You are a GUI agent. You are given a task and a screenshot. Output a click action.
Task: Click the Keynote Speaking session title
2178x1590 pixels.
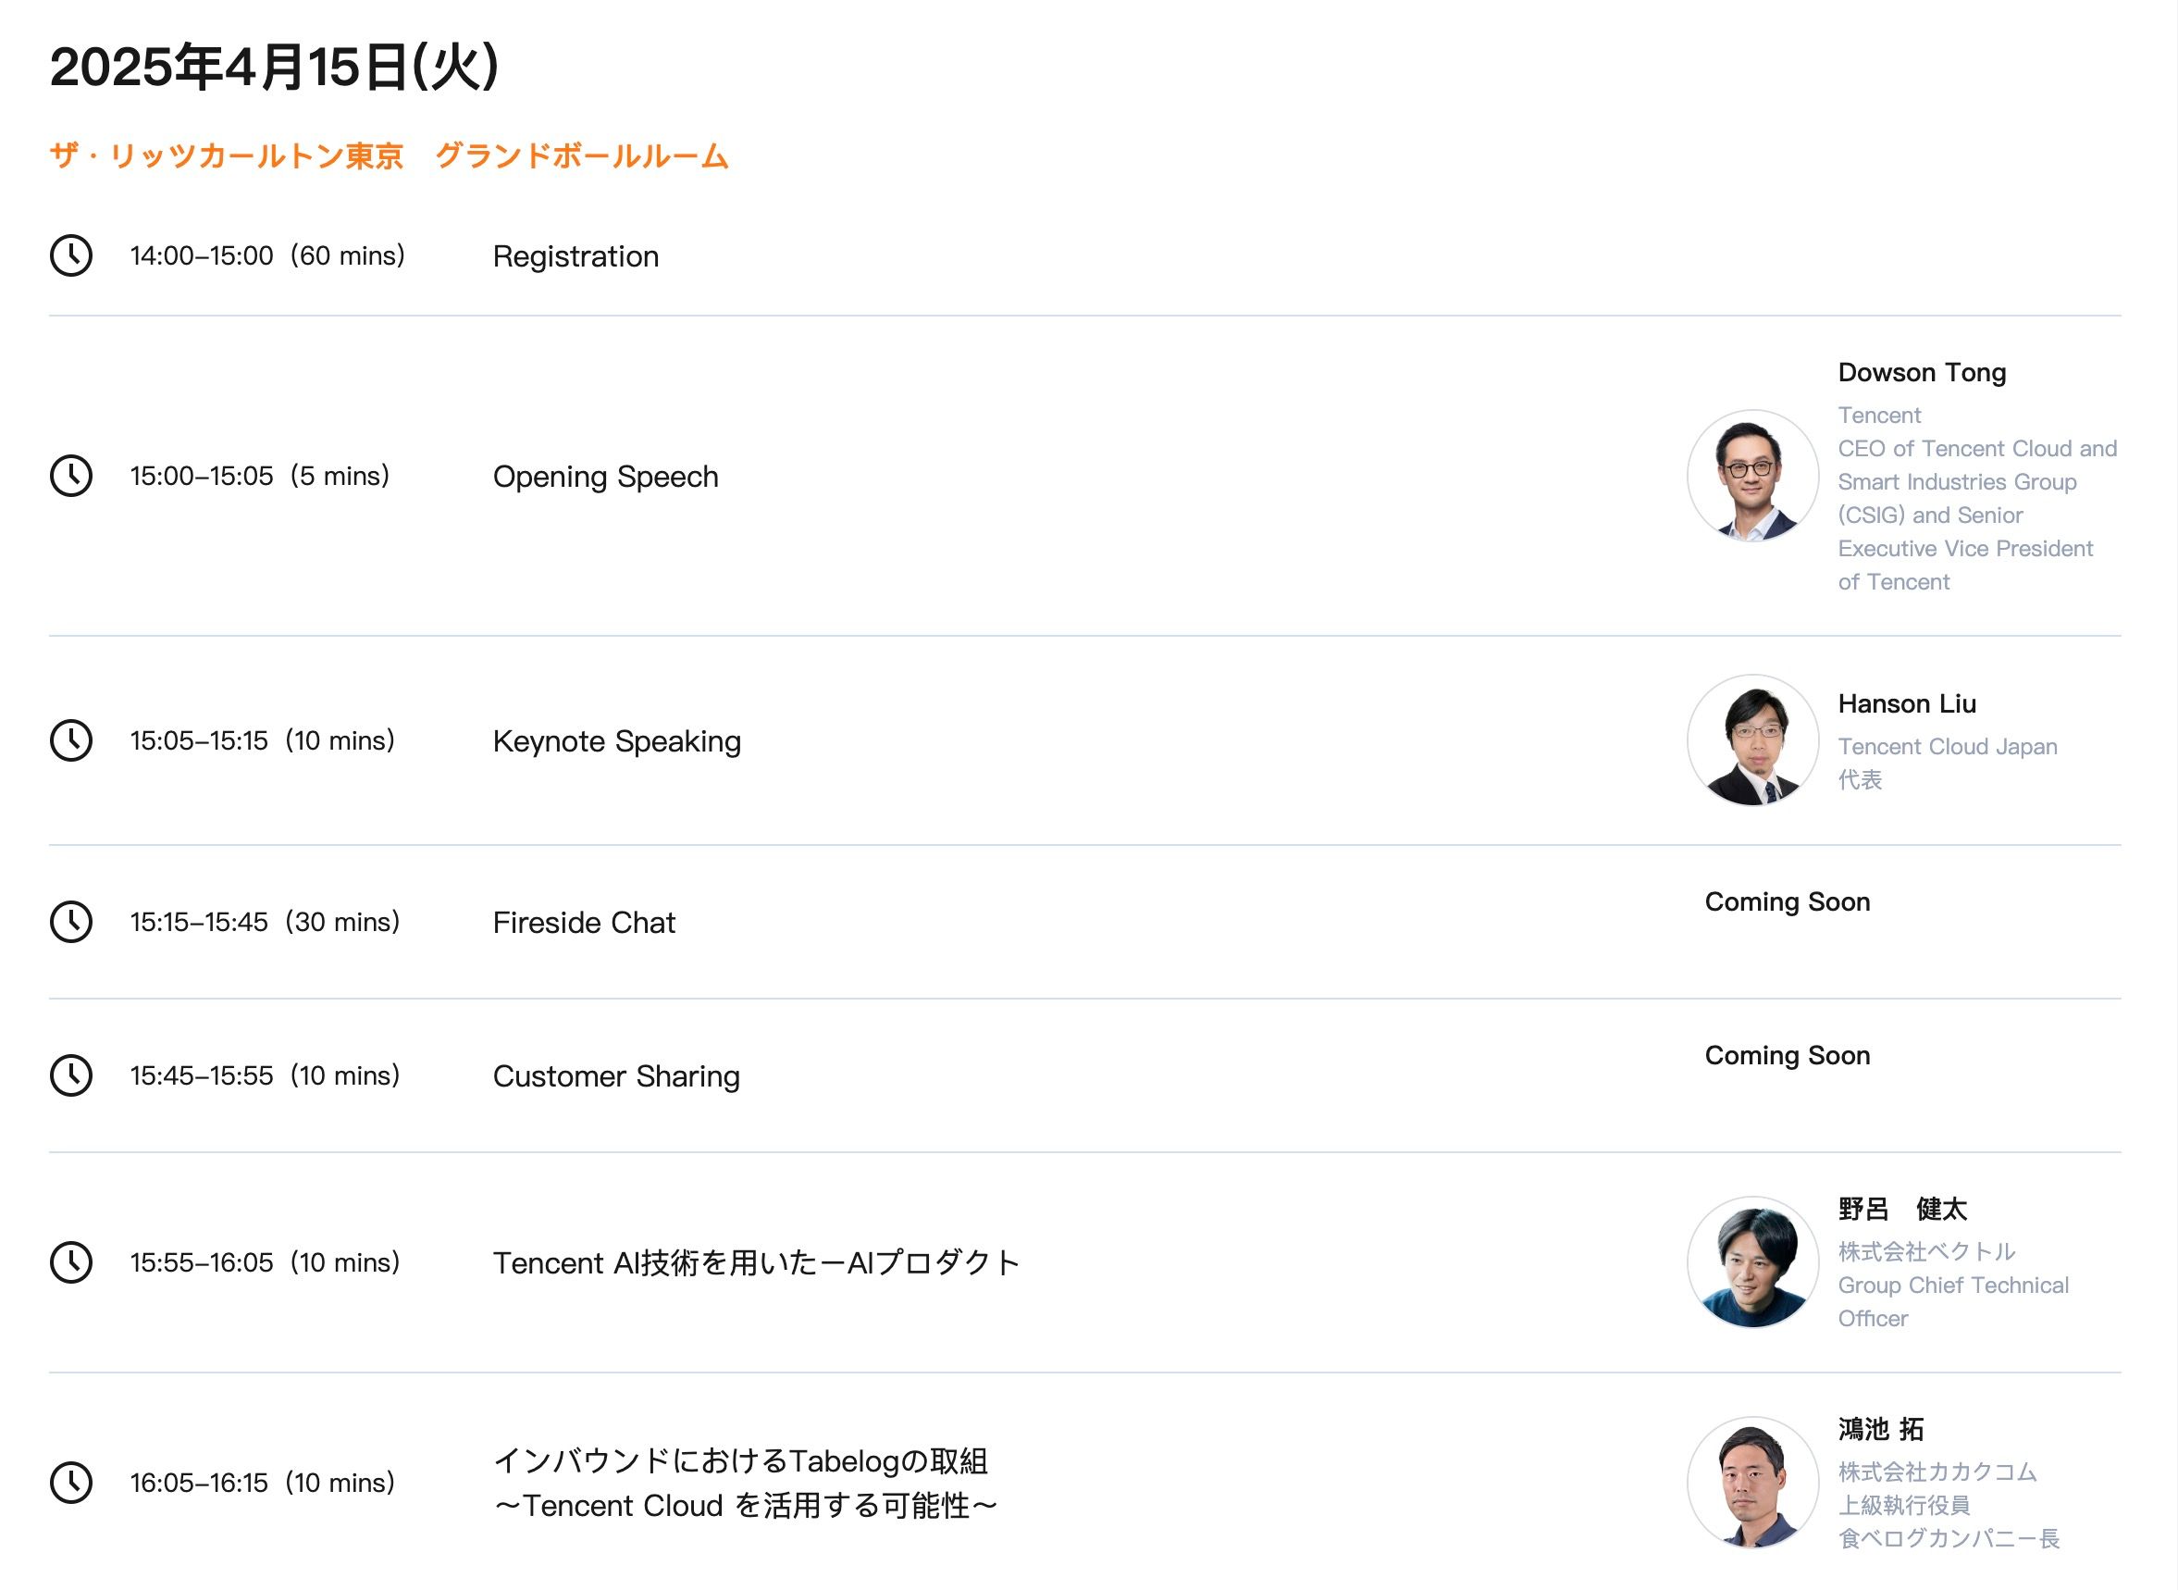point(616,741)
